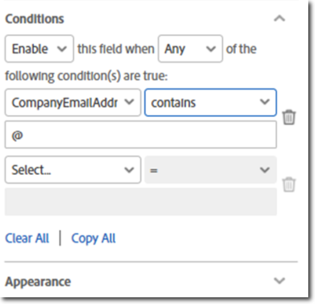Open the CompanyEmailAddr field dropdown
The image size is (315, 304).
tap(72, 103)
